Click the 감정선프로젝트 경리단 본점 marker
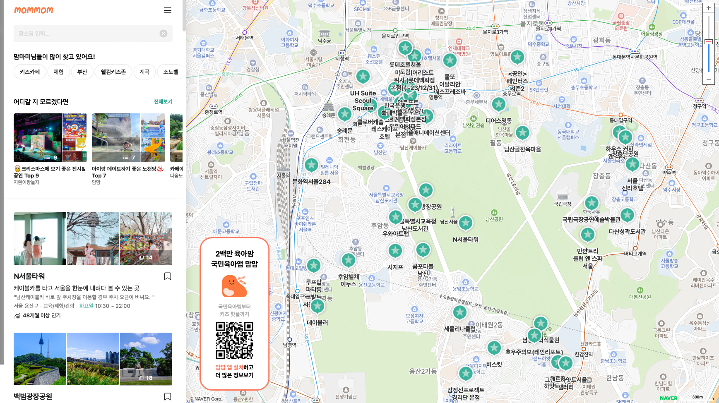719x403 pixels. (466, 374)
